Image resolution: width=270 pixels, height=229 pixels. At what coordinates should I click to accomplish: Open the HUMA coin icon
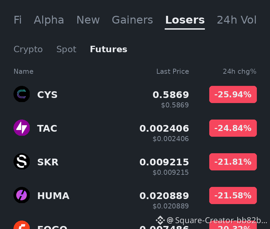coord(22,195)
